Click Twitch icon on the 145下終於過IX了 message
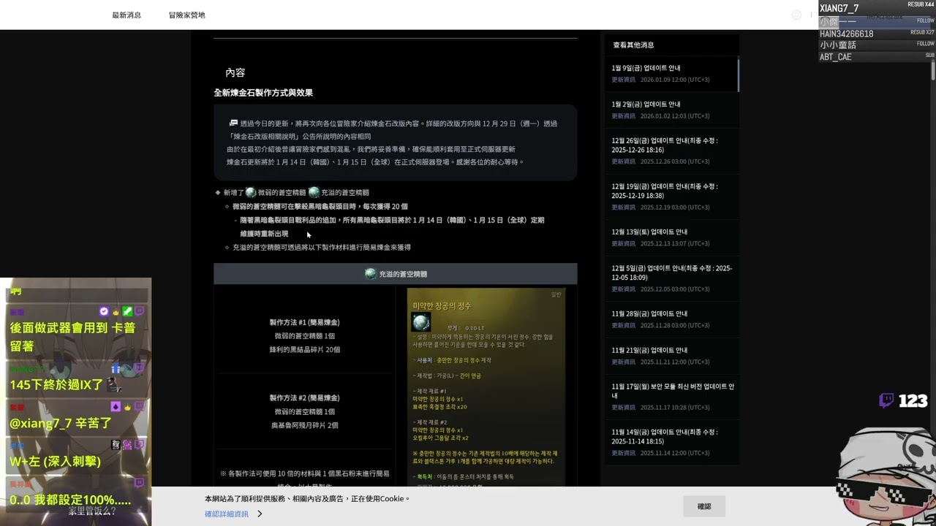Viewport: 936px width, 526px height. 139,369
